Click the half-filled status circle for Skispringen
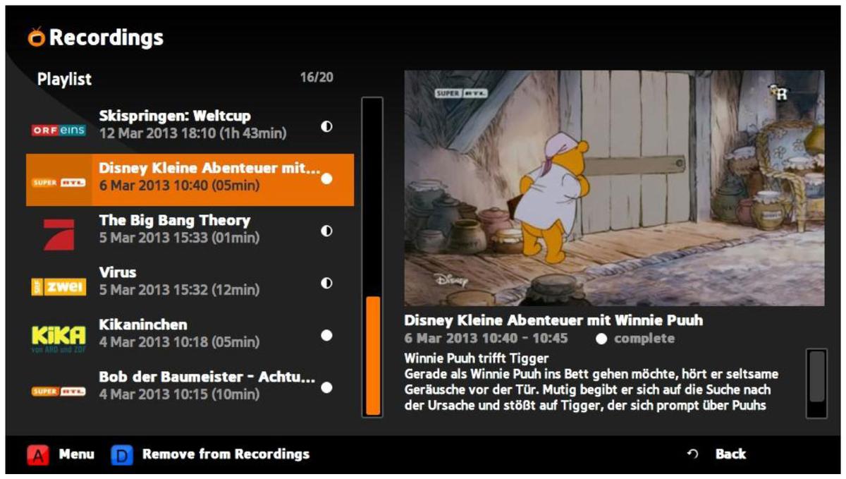Screen dimensions: 846x479 tap(326, 126)
